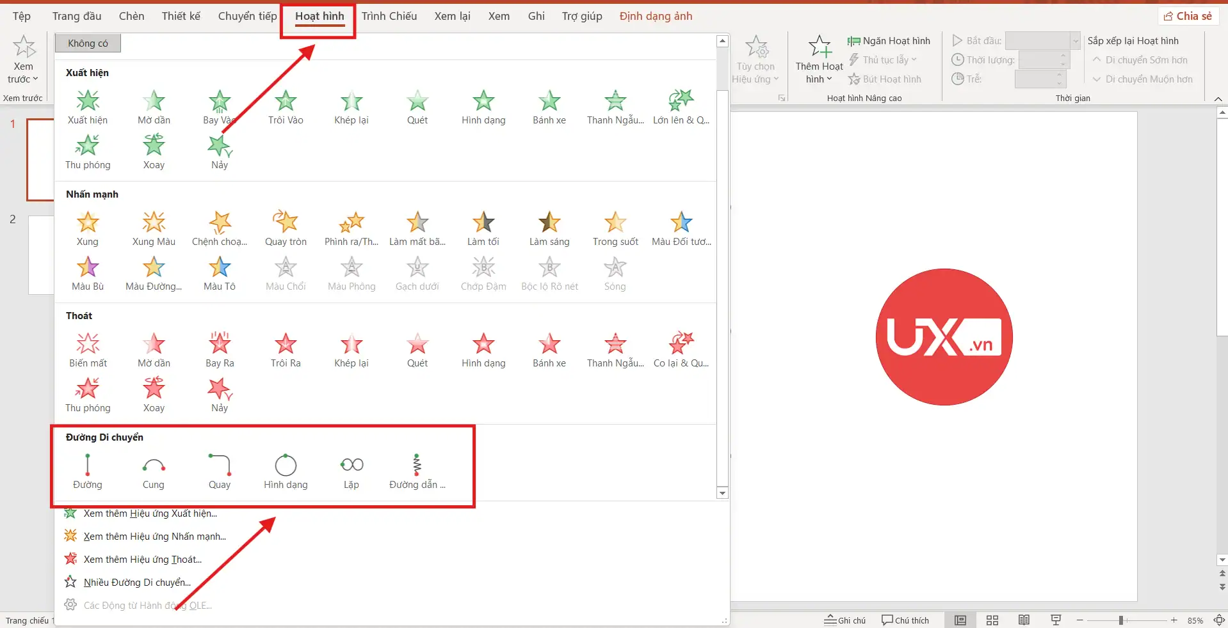This screenshot has height=628, width=1228.
Task: Select the Bánh xe entrance animation
Action: pos(549,107)
